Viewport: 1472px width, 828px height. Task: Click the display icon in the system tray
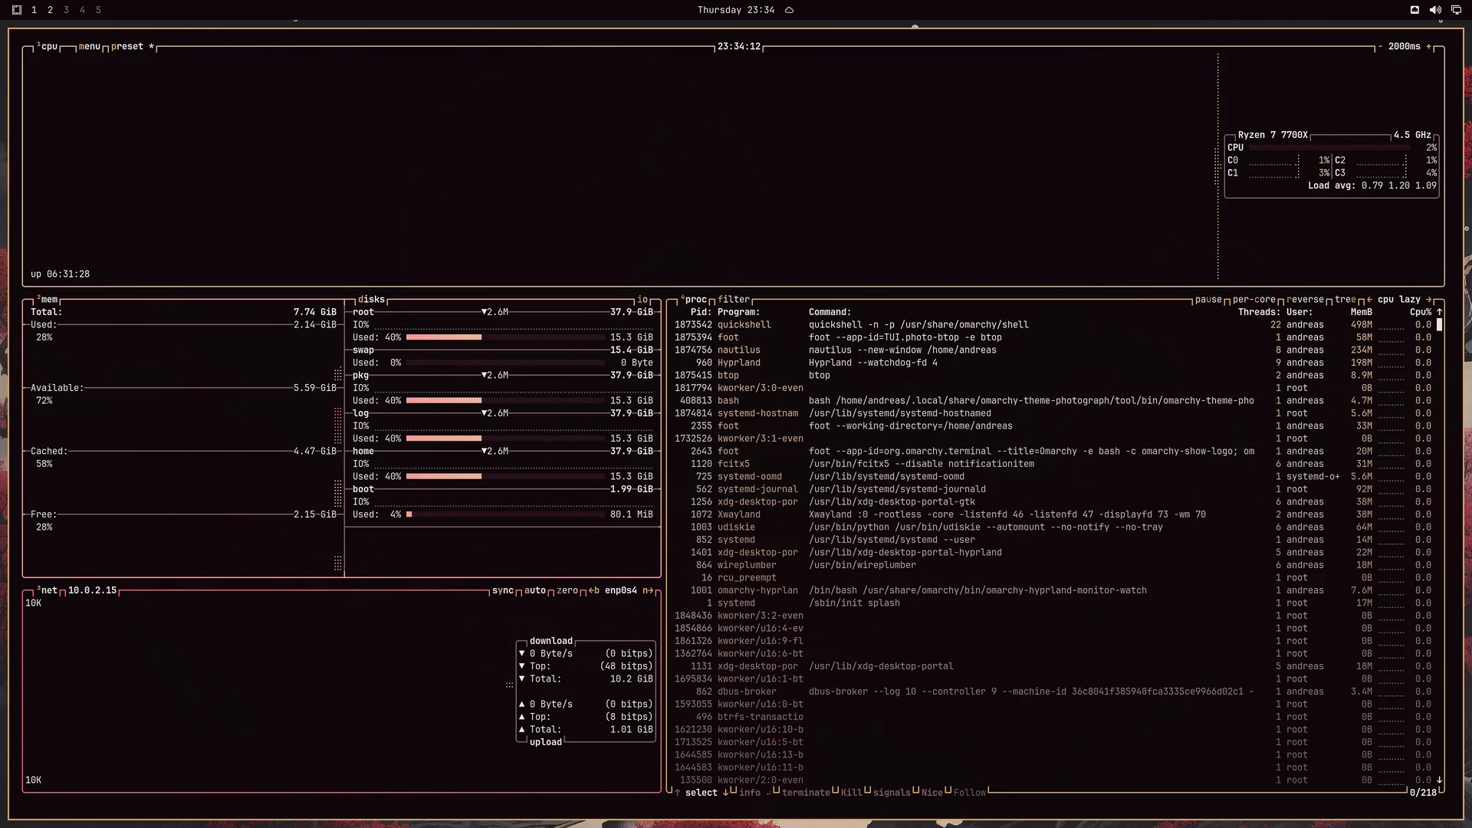[x=1456, y=10]
